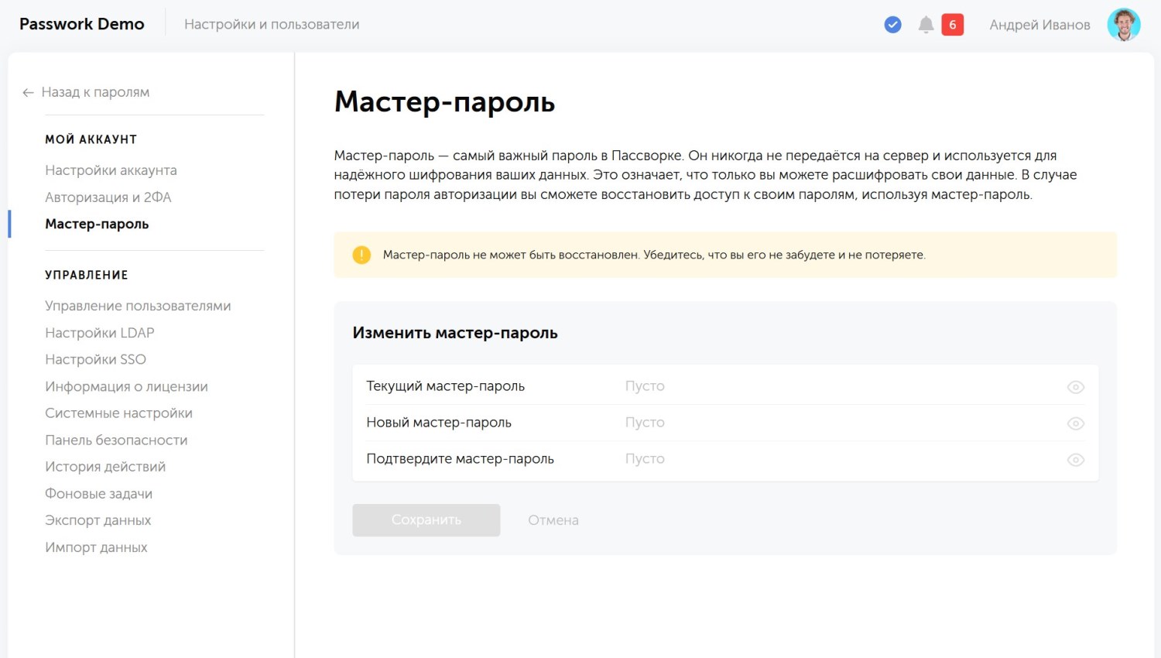The height and width of the screenshot is (658, 1161).
Task: Open the notifications bell
Action: (x=926, y=25)
